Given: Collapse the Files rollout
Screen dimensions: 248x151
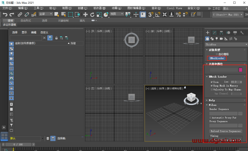Looking at the screenshot, I should coord(207,105).
